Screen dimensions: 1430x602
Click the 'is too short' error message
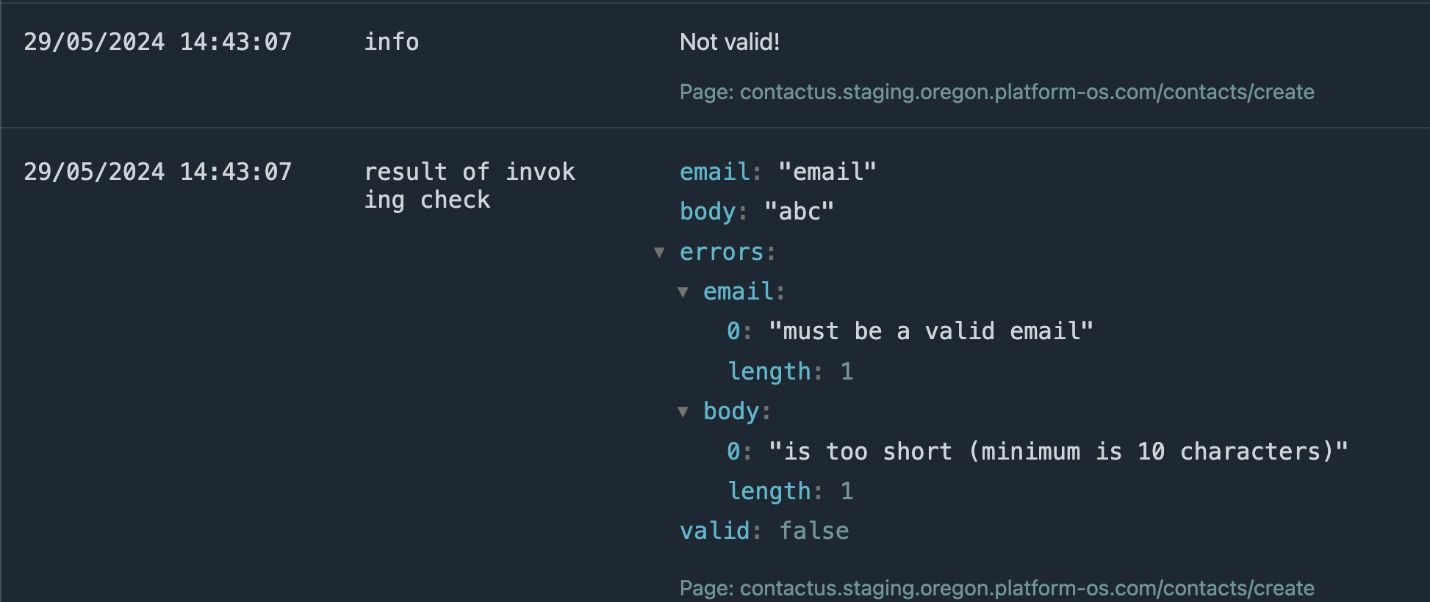pos(1058,451)
